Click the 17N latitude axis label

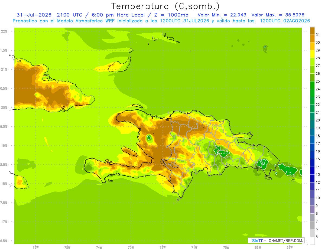tap(4, 222)
